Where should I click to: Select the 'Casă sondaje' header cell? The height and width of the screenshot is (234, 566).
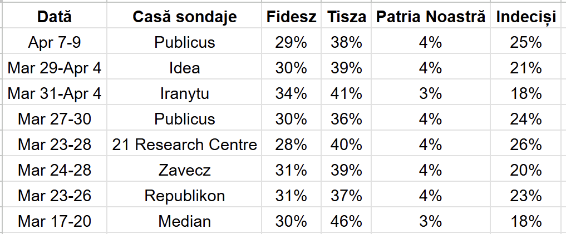click(x=184, y=17)
